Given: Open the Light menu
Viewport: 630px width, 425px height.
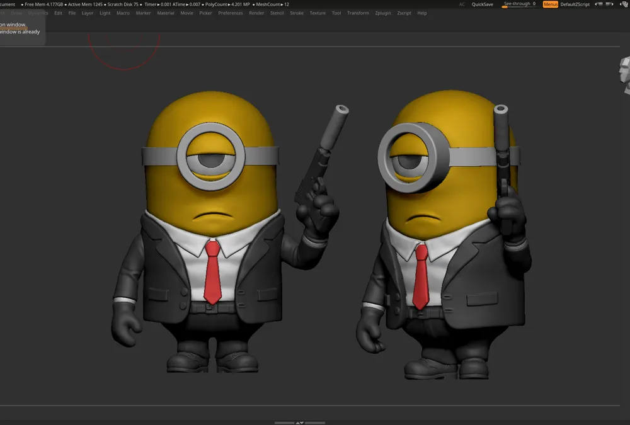Looking at the screenshot, I should point(105,13).
